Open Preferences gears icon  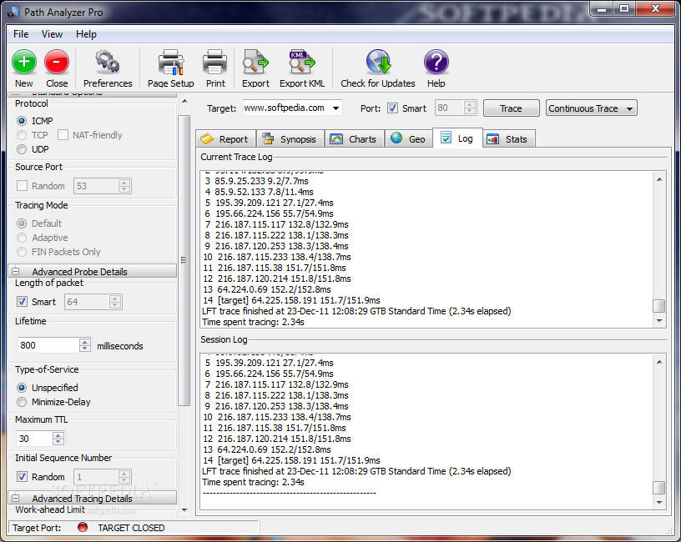(x=108, y=62)
